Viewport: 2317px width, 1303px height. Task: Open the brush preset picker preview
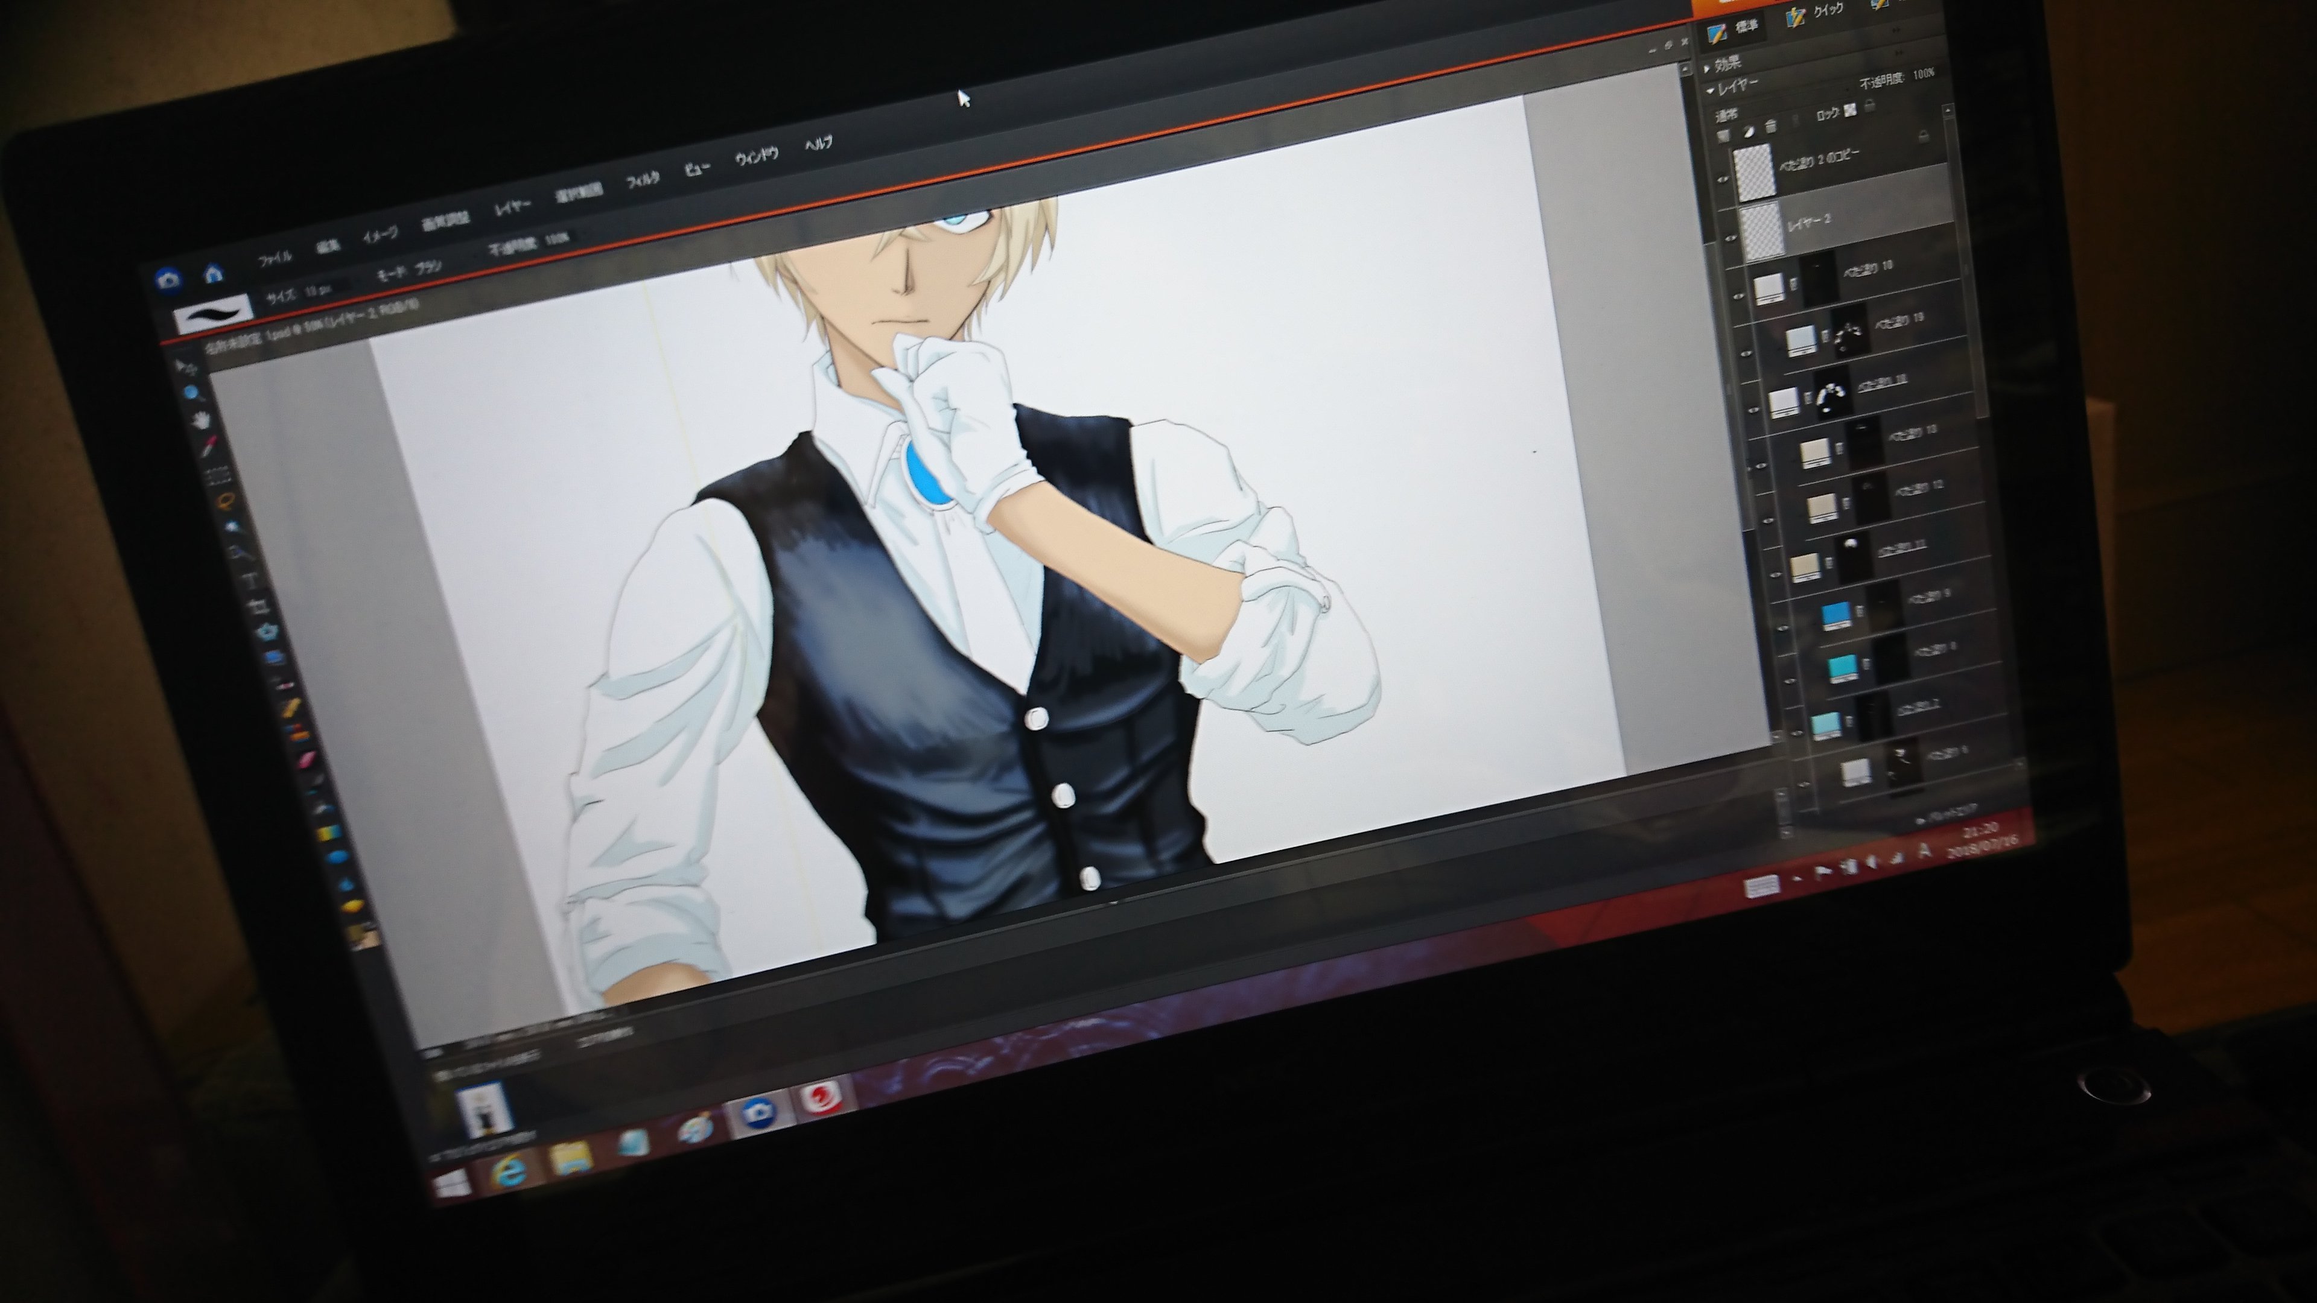coord(214,313)
